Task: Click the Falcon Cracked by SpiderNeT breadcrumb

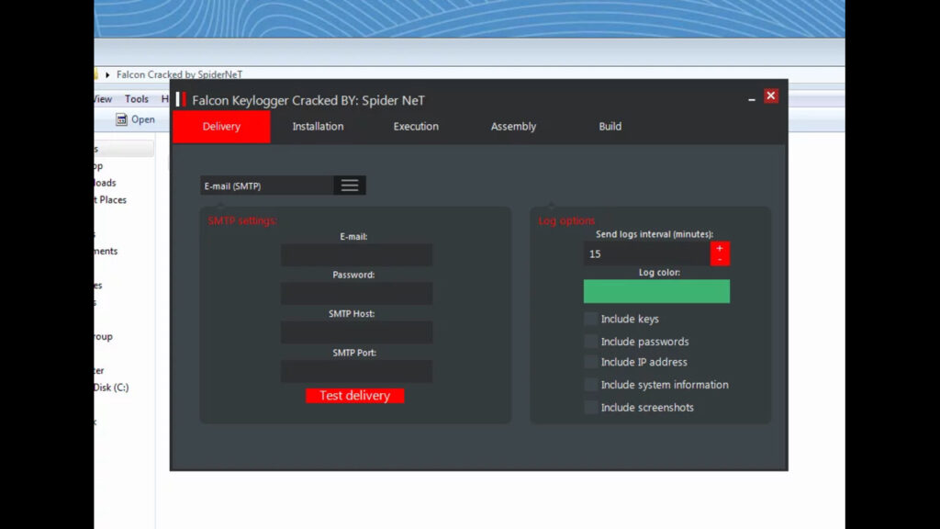Action: (x=179, y=74)
